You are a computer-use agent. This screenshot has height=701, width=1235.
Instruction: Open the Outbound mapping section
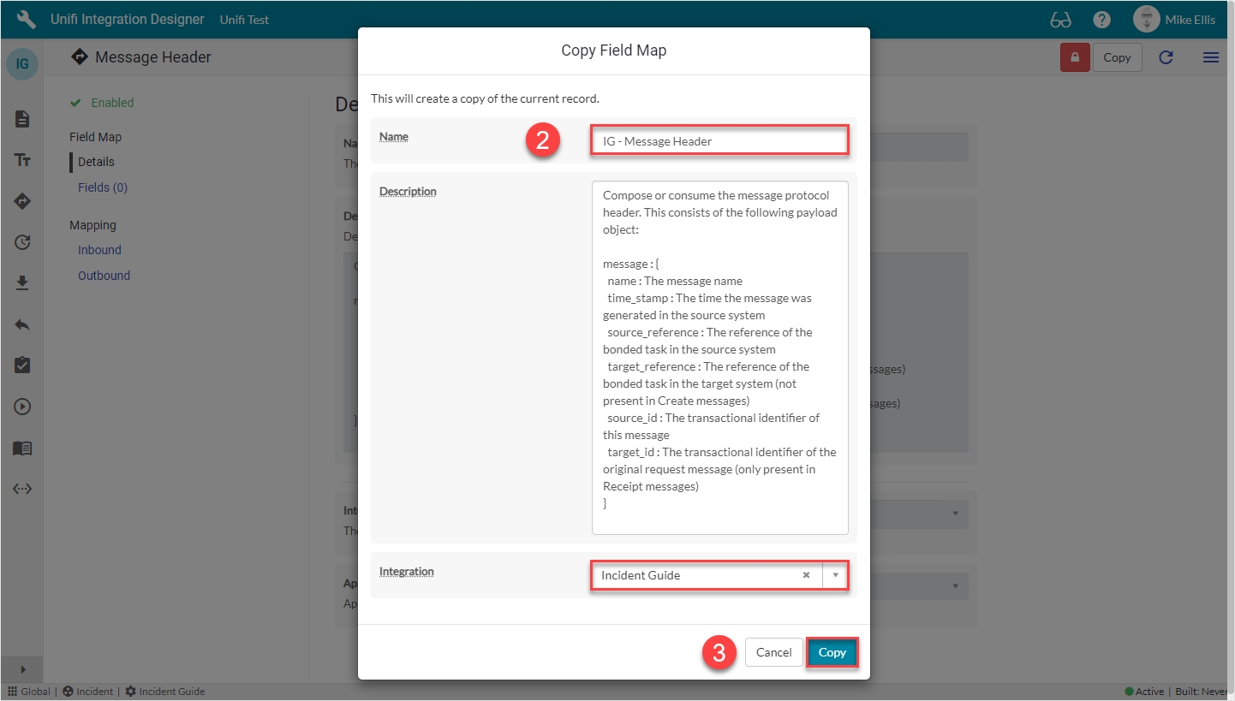tap(104, 276)
